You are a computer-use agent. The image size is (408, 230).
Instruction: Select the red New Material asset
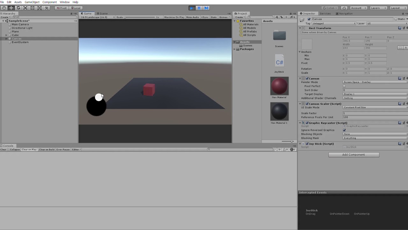pos(279,86)
